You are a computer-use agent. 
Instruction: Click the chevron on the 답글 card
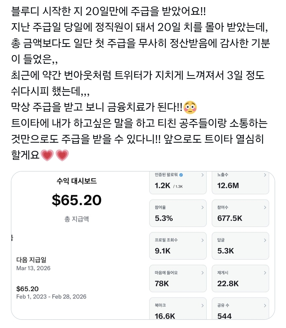(x=265, y=240)
